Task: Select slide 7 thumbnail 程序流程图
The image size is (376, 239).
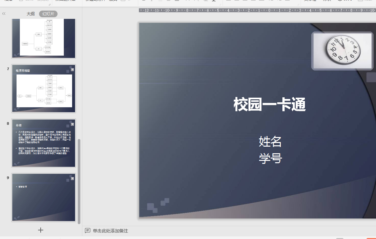Action: 44,88
